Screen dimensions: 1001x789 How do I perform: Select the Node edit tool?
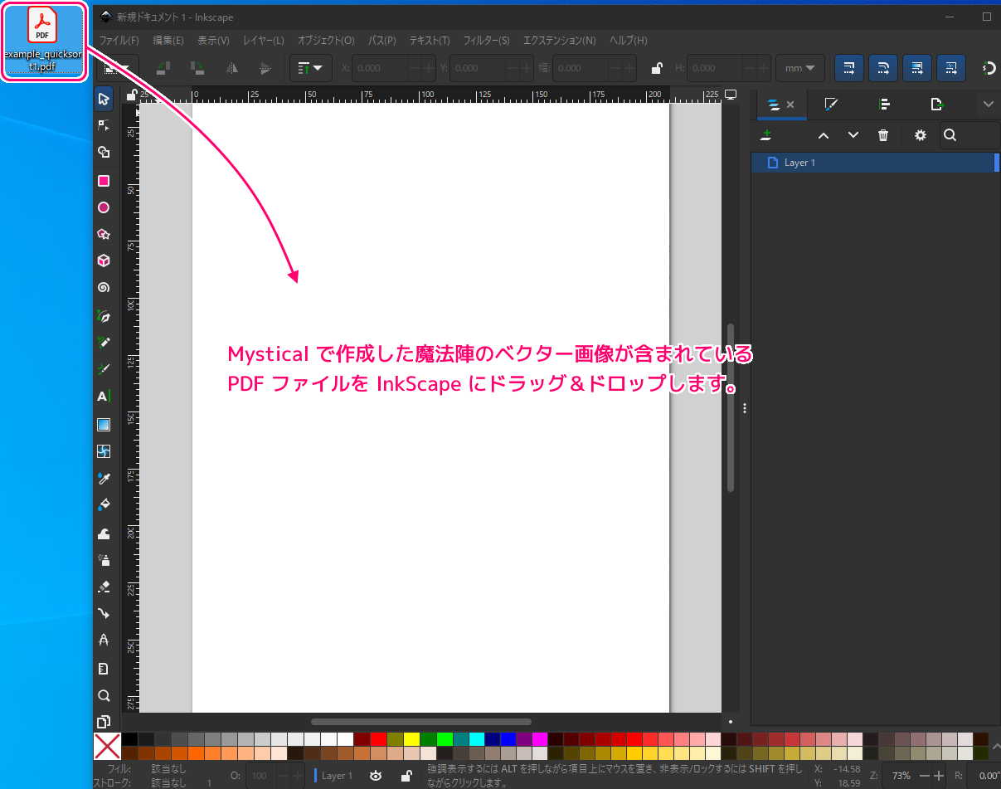104,125
